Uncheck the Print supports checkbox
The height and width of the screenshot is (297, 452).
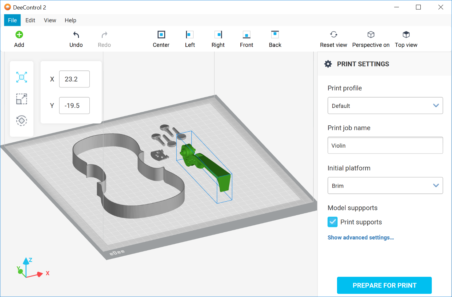(333, 222)
